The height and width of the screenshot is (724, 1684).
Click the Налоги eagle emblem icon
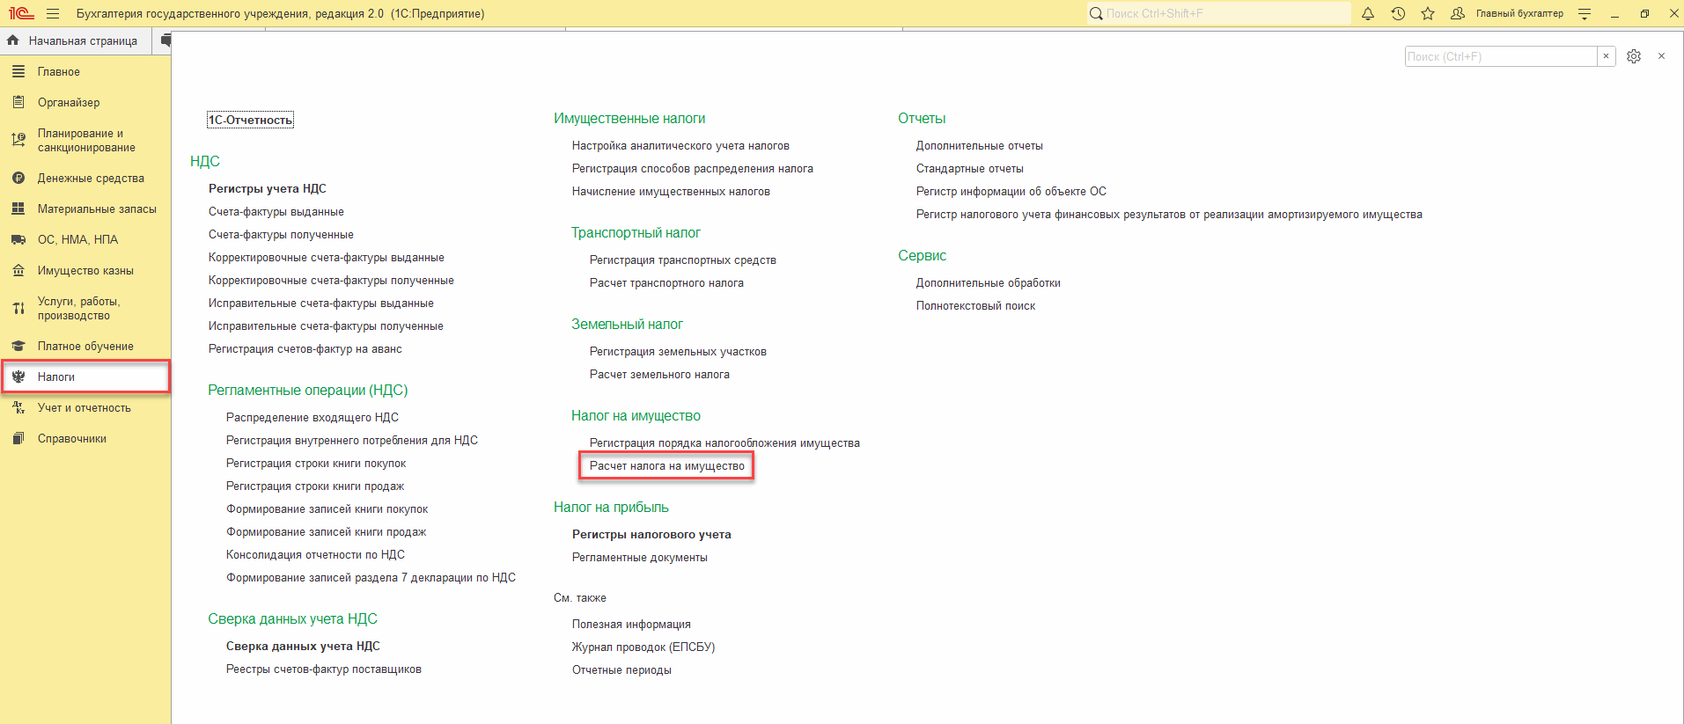tap(18, 377)
